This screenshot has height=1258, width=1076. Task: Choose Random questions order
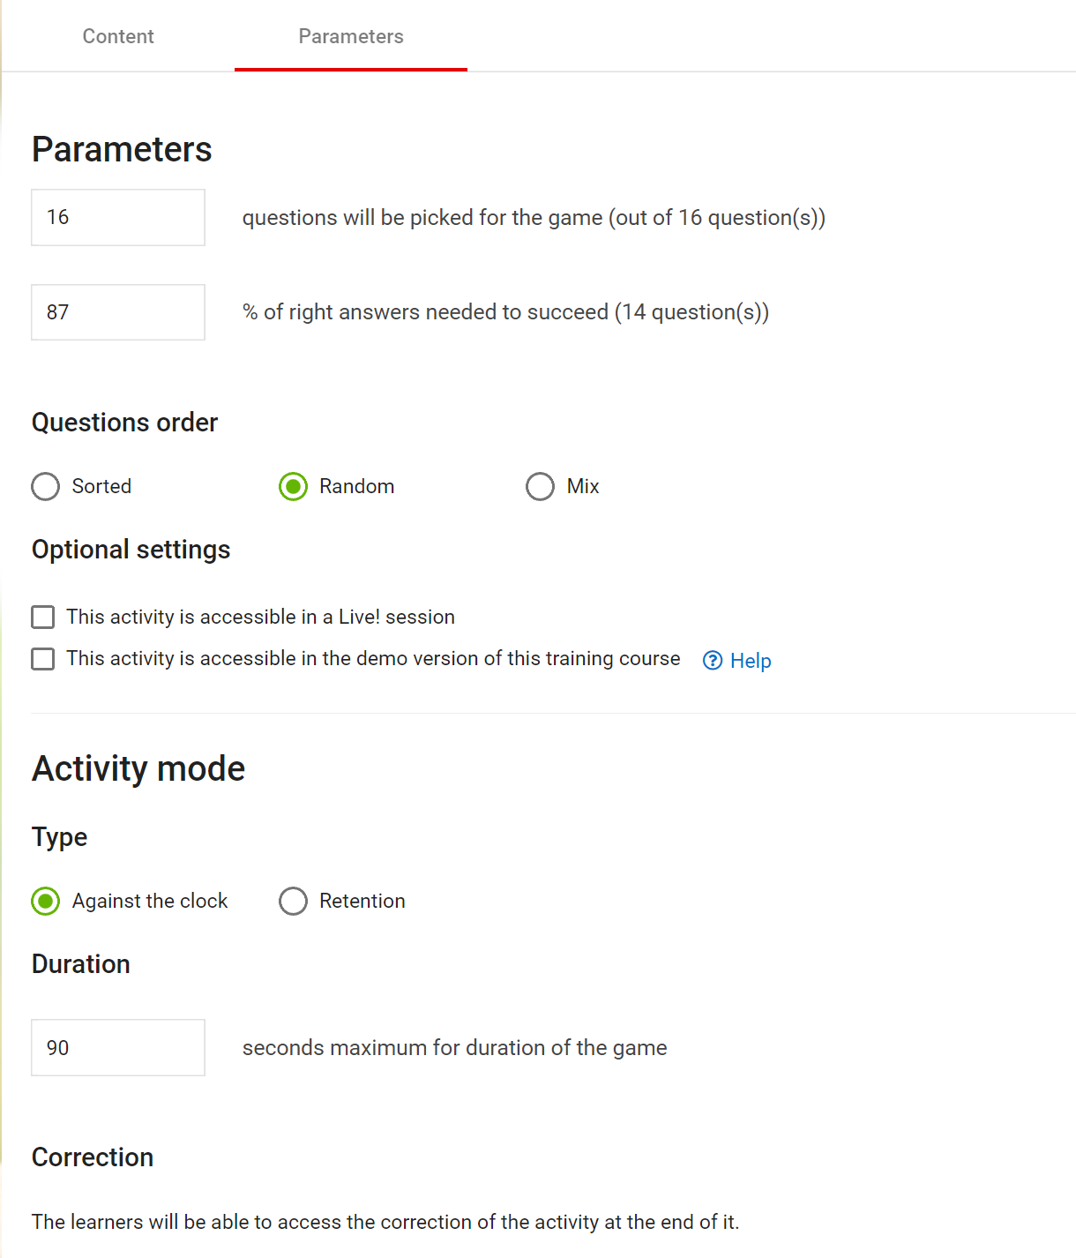click(x=294, y=487)
